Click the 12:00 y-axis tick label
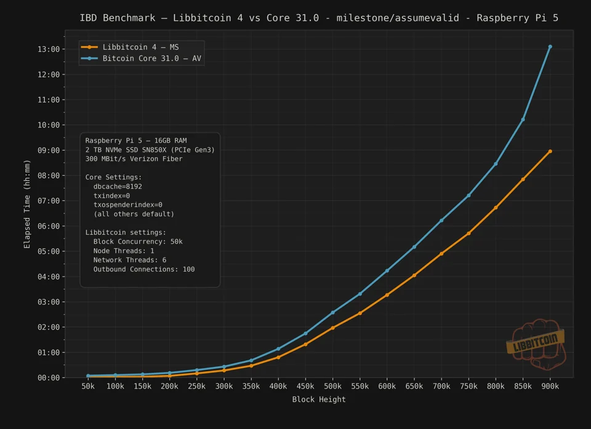 coord(49,74)
